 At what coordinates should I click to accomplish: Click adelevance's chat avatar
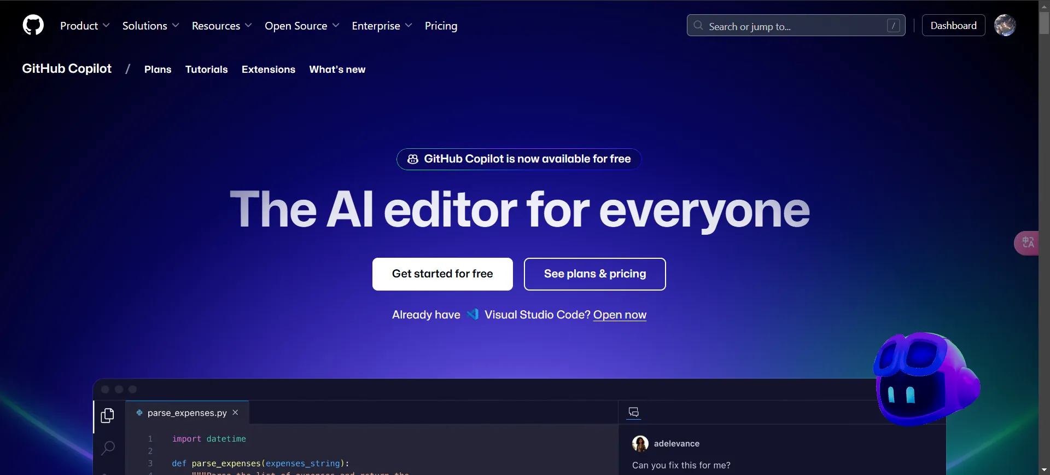point(640,443)
